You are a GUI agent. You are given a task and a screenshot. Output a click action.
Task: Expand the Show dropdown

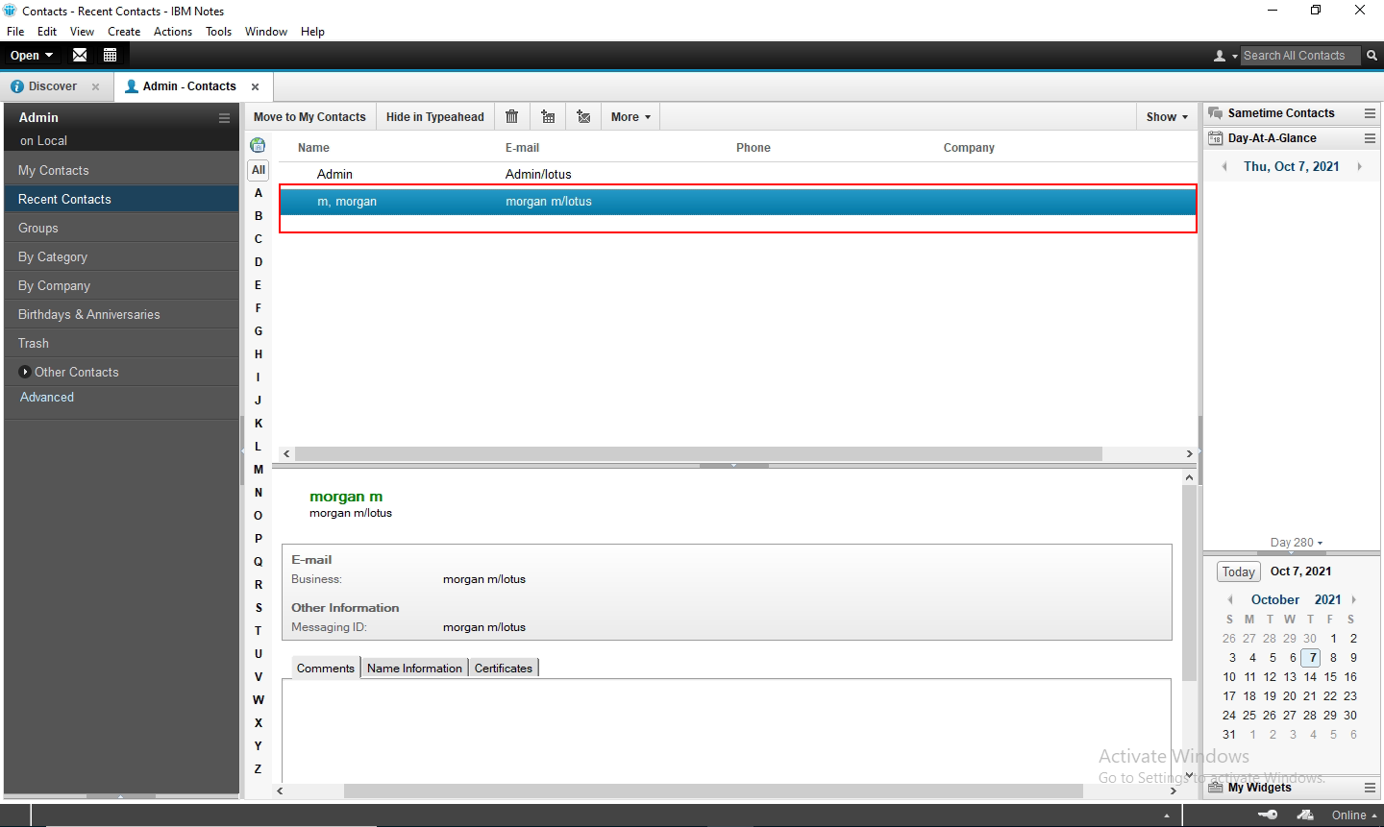(x=1167, y=117)
